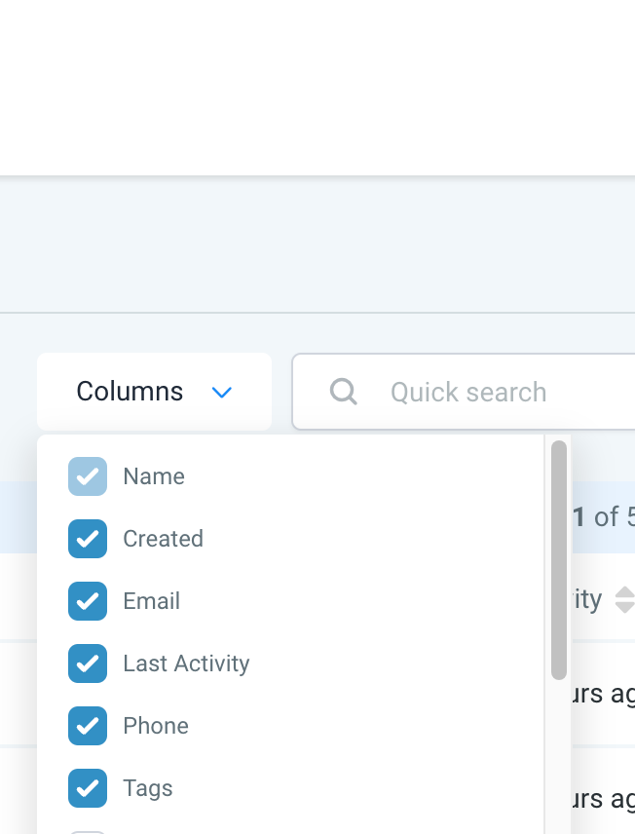Viewport: 635px width, 834px height.
Task: Click the disabled Name column checkbox
Action: [x=88, y=476]
